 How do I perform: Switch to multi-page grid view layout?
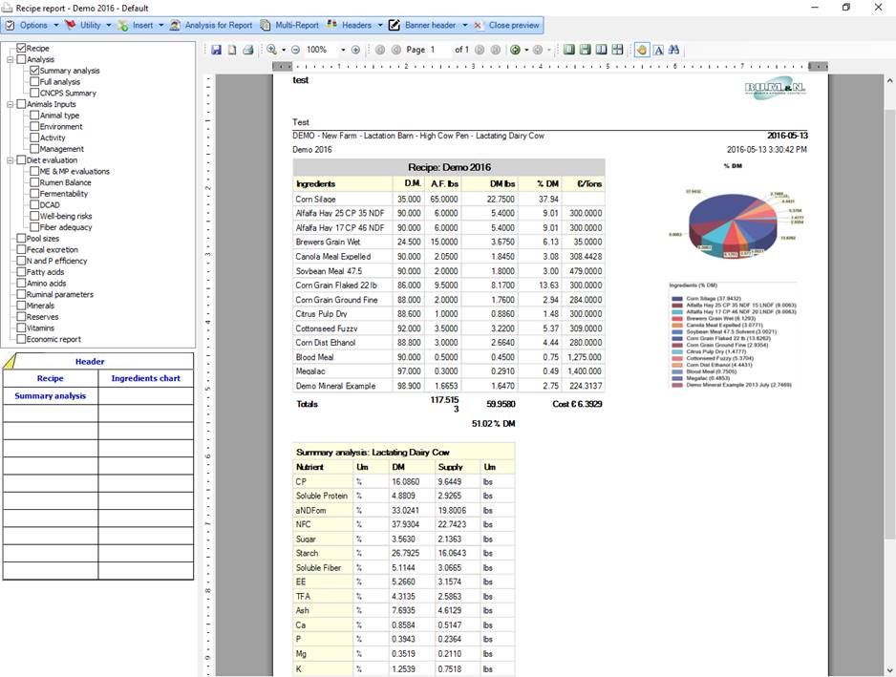click(x=617, y=50)
